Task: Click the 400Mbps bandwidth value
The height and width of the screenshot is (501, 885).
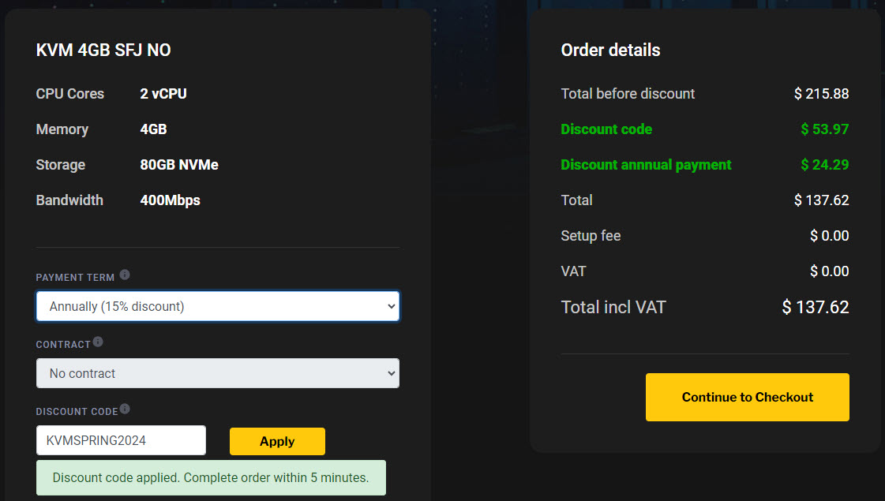Action: [169, 200]
